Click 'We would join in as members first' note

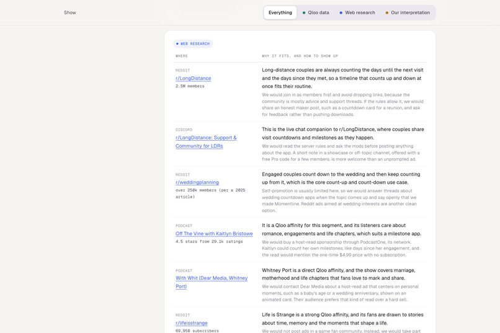coord(342,105)
